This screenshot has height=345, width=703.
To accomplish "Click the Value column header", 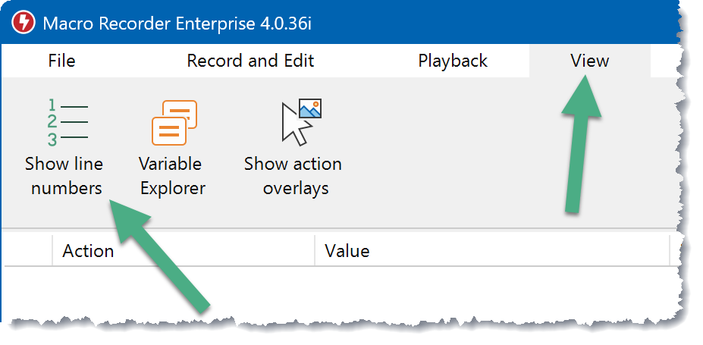I will [x=347, y=251].
